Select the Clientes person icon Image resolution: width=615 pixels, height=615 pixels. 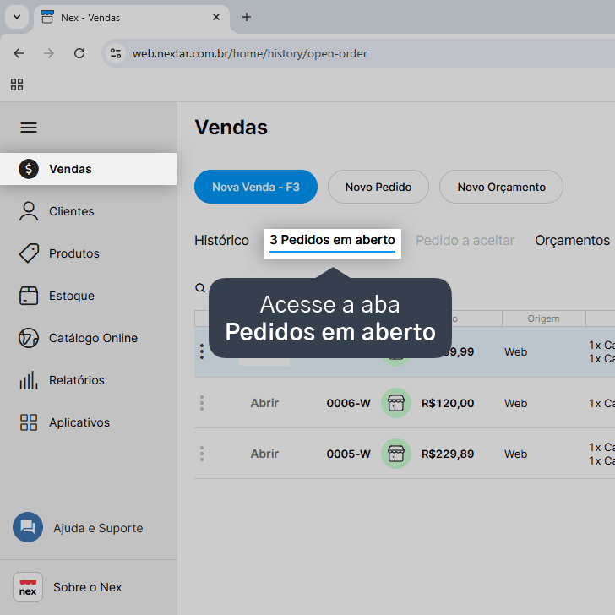coord(29,211)
